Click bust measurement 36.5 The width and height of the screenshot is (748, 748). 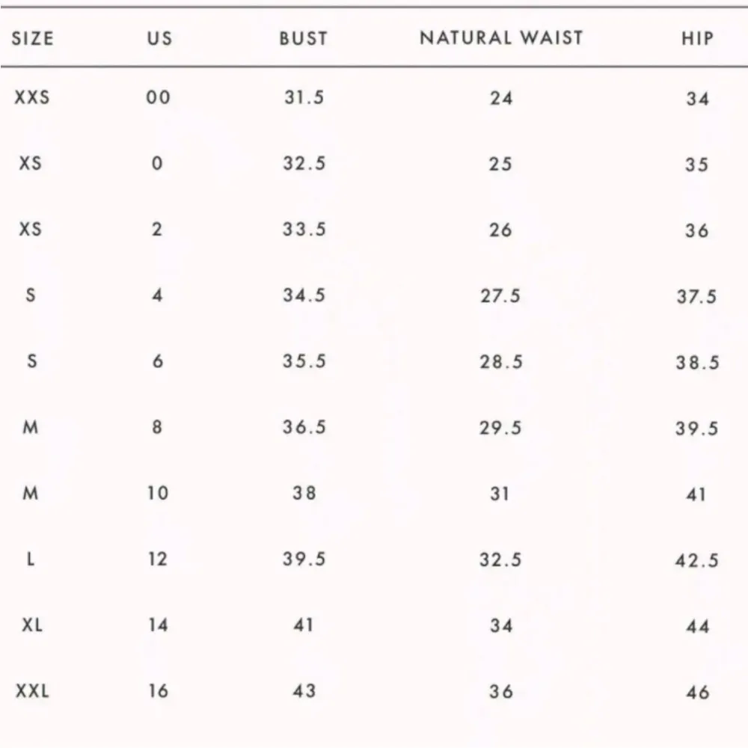[304, 428]
